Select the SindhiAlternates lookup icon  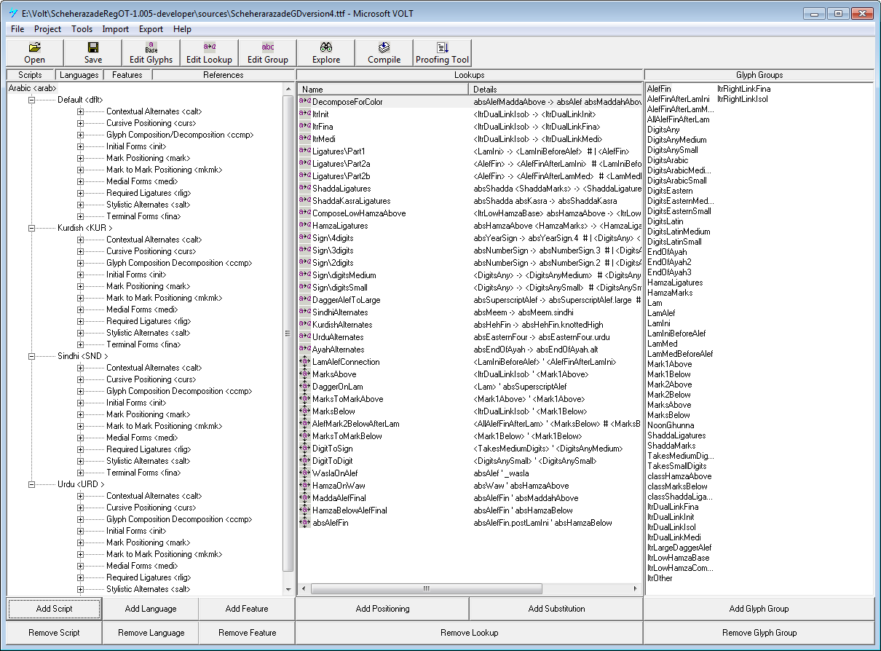pyautogui.click(x=304, y=312)
